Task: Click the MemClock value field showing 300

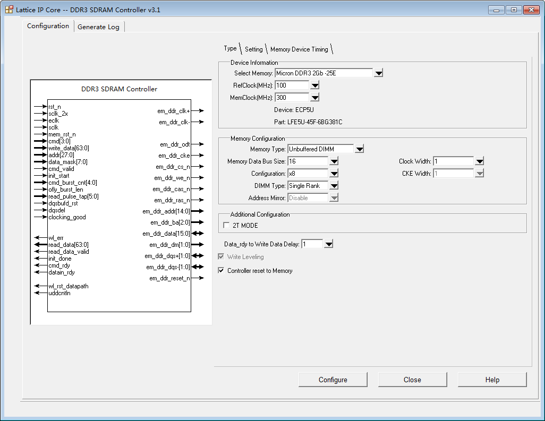Action: click(292, 98)
